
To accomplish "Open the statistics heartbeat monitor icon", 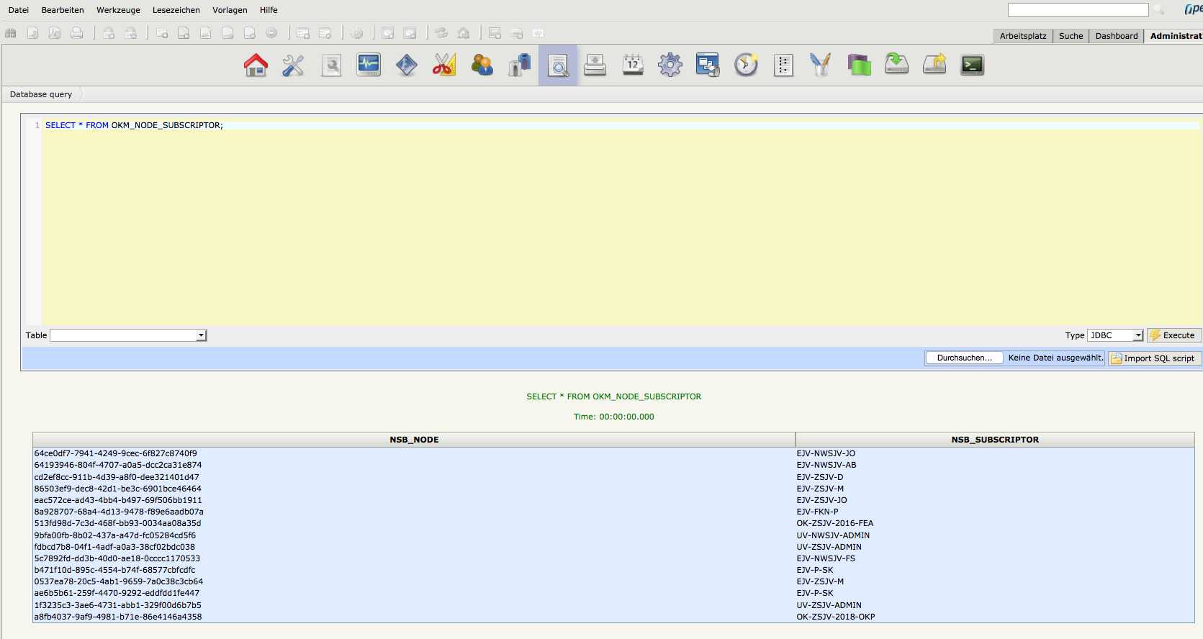I will (369, 65).
